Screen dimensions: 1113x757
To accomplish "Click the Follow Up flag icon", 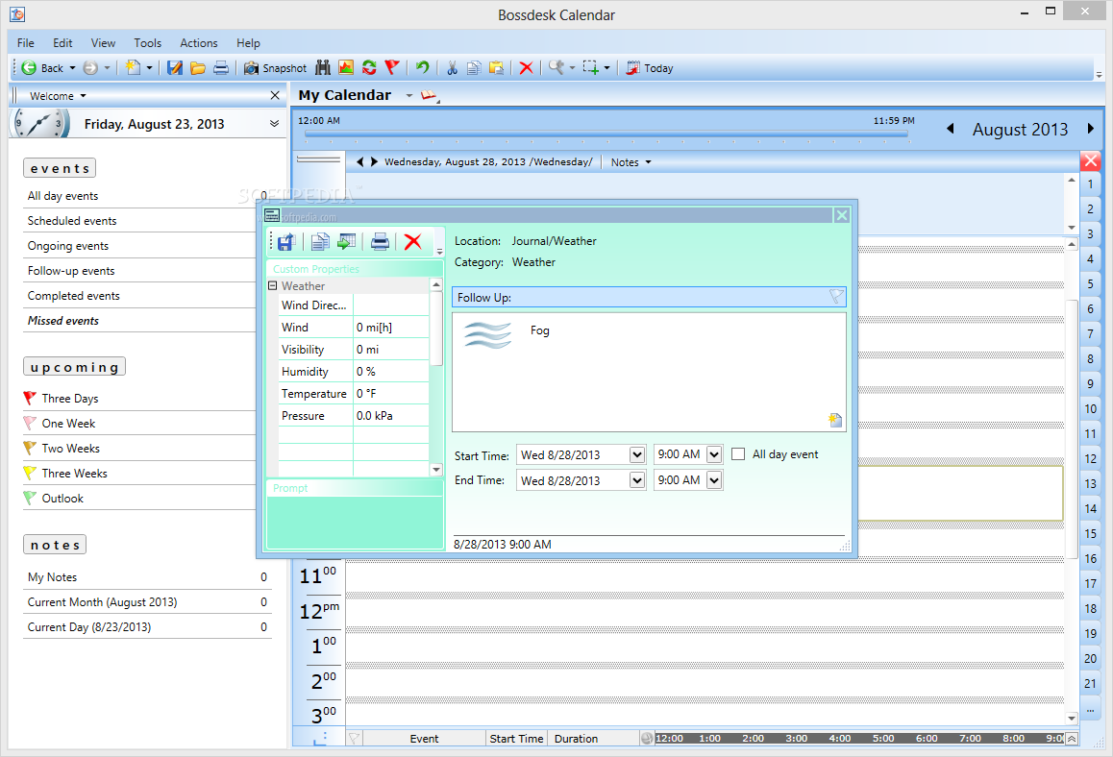I will [x=836, y=297].
